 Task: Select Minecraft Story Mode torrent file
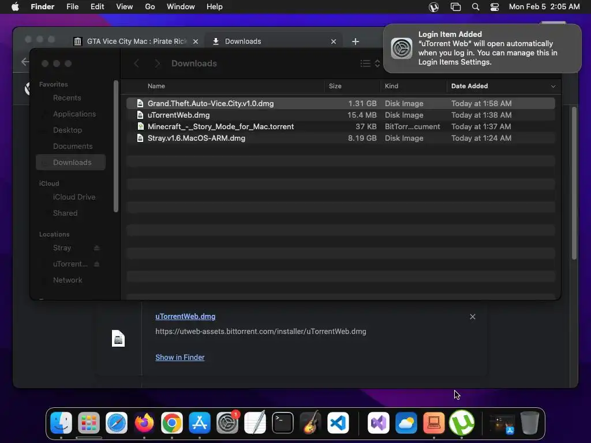pyautogui.click(x=341, y=126)
